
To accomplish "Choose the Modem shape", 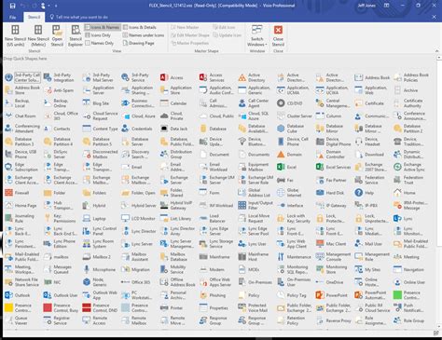I will click(212, 269).
